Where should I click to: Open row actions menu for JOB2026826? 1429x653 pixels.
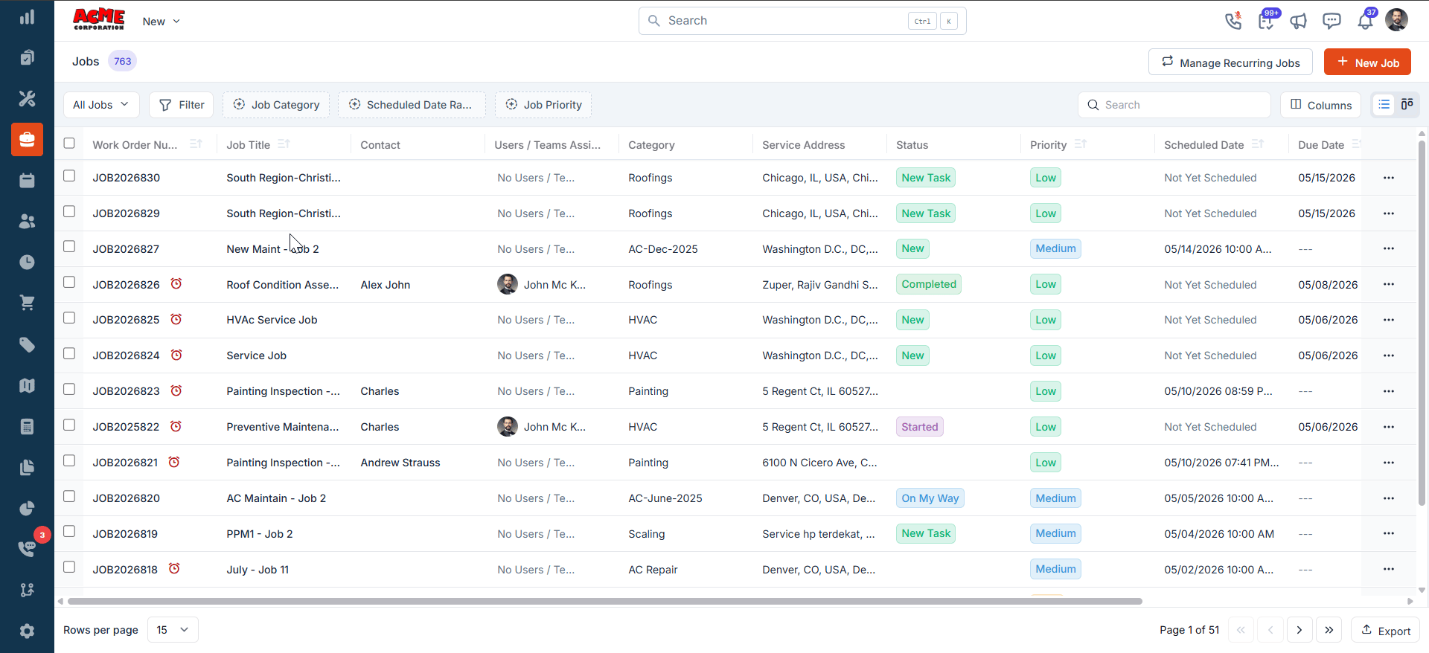[x=1389, y=284]
